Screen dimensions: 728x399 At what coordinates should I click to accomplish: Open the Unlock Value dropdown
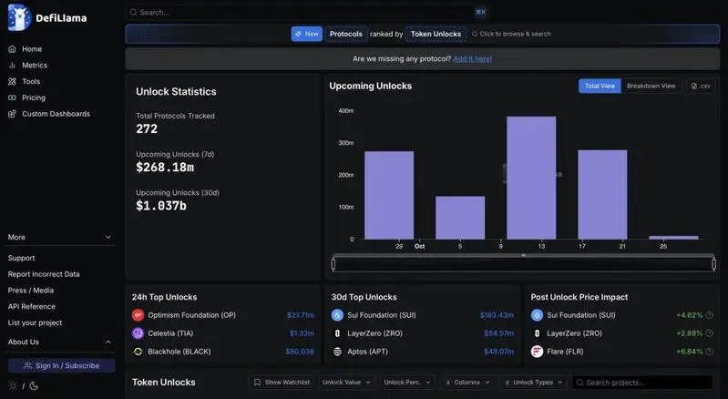click(346, 383)
